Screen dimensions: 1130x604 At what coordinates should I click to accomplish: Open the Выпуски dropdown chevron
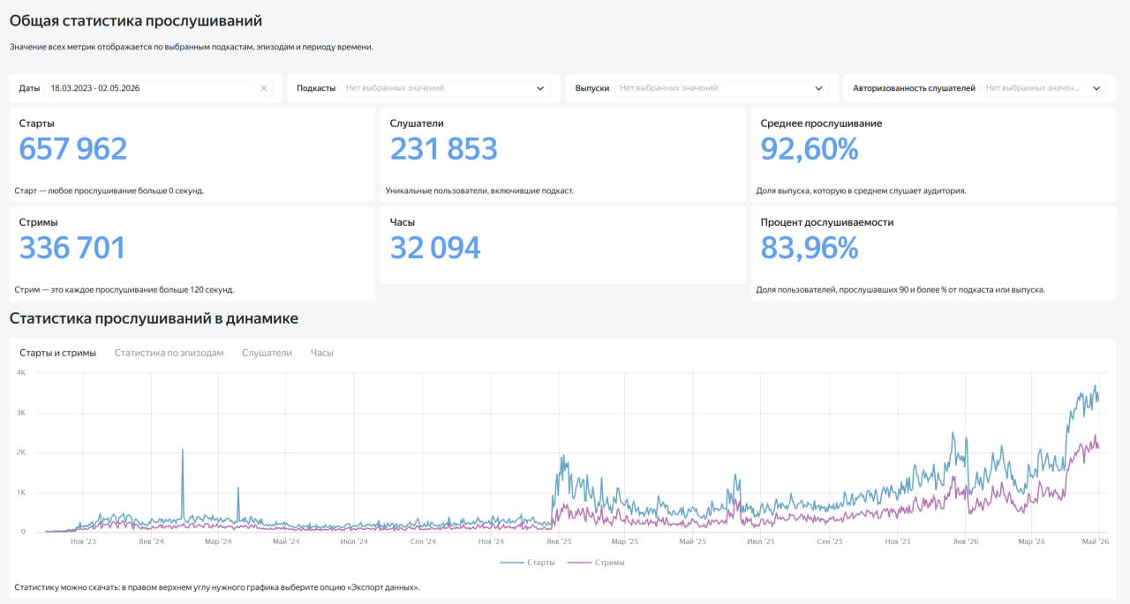click(x=818, y=88)
